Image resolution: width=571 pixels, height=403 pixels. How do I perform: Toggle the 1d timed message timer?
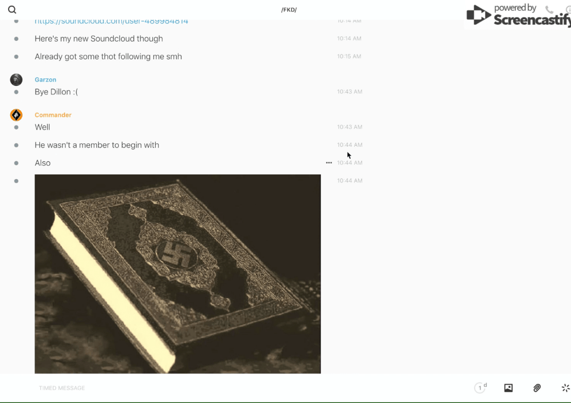click(x=480, y=388)
